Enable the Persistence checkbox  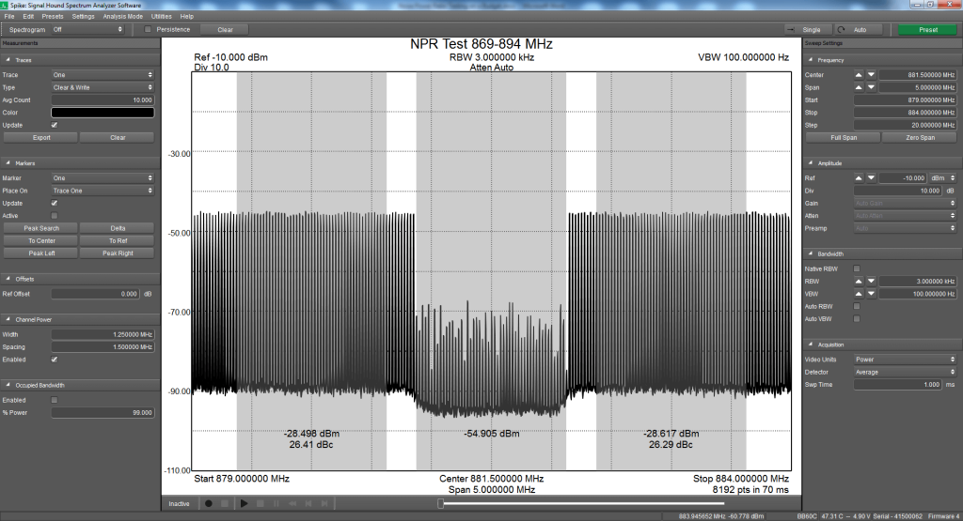tap(147, 29)
